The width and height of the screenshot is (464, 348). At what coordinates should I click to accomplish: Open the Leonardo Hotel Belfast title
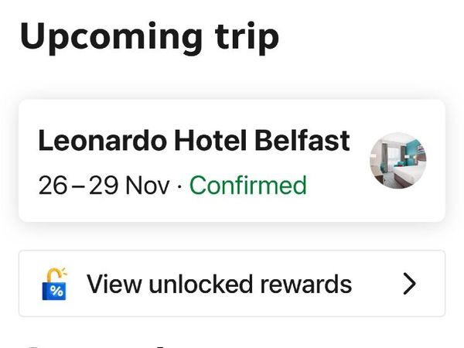click(193, 141)
